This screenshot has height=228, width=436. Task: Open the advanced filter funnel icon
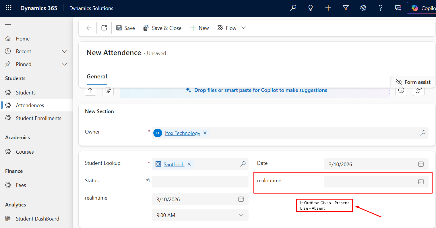click(x=346, y=8)
